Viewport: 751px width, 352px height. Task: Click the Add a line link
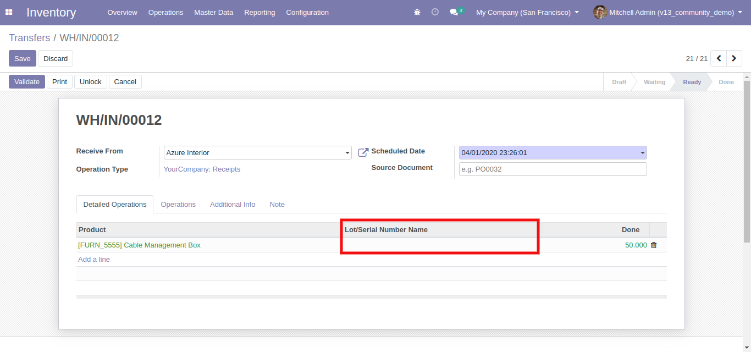coord(94,260)
